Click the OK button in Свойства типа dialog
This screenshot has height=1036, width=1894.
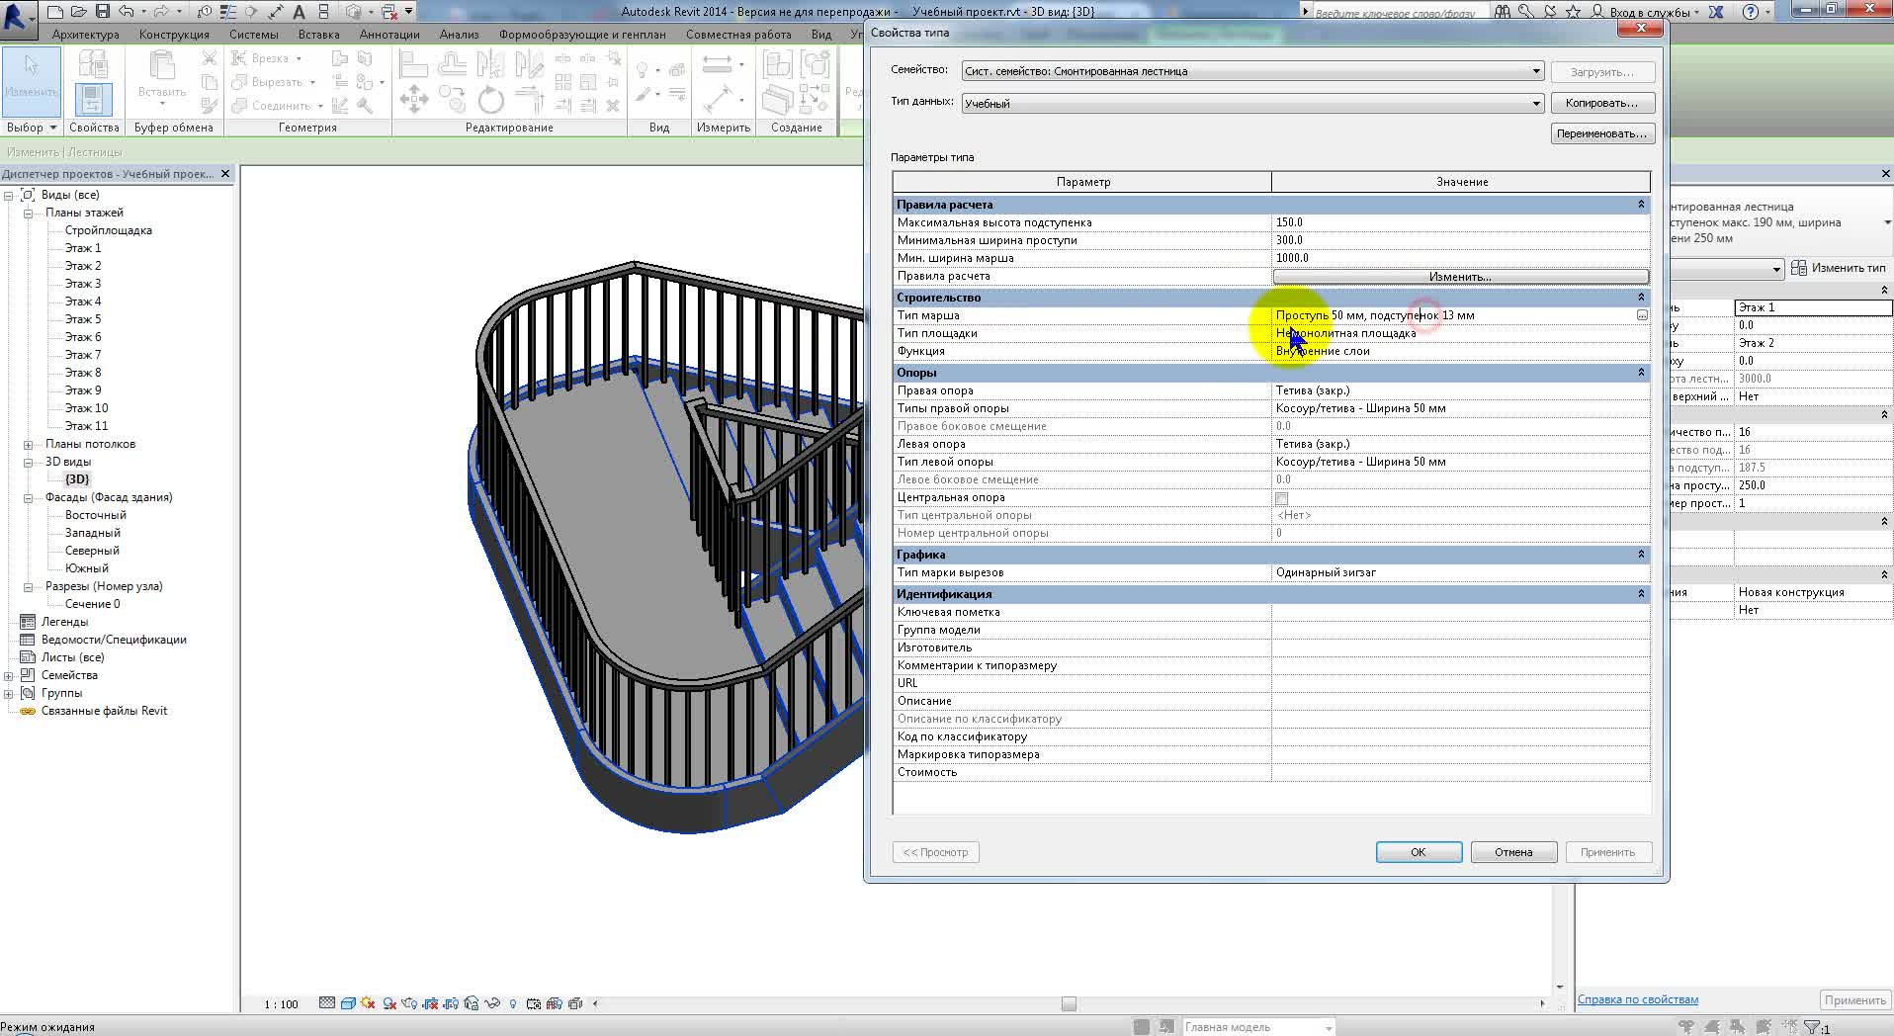click(1419, 852)
